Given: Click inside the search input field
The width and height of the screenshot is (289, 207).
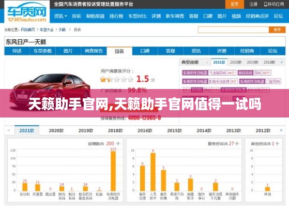Looking at the screenshot, I should point(233,29).
